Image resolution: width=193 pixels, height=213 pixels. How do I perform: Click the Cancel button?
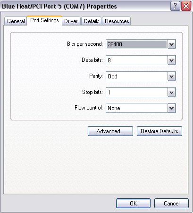pyautogui.click(x=171, y=204)
